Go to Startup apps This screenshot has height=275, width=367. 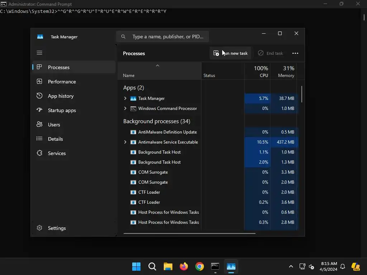click(x=74, y=110)
